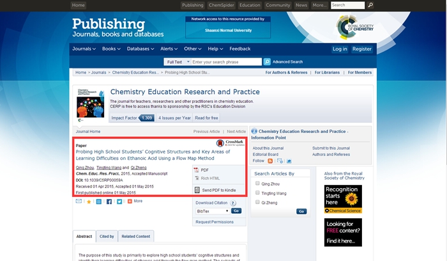Click the Request Permissions link
The width and height of the screenshot is (447, 261).
pyautogui.click(x=215, y=222)
